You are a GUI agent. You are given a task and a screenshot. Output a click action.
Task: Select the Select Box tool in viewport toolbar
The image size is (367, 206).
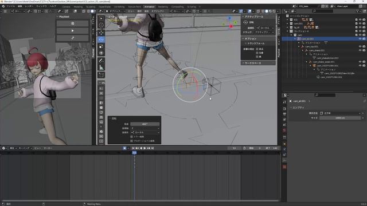101,18
